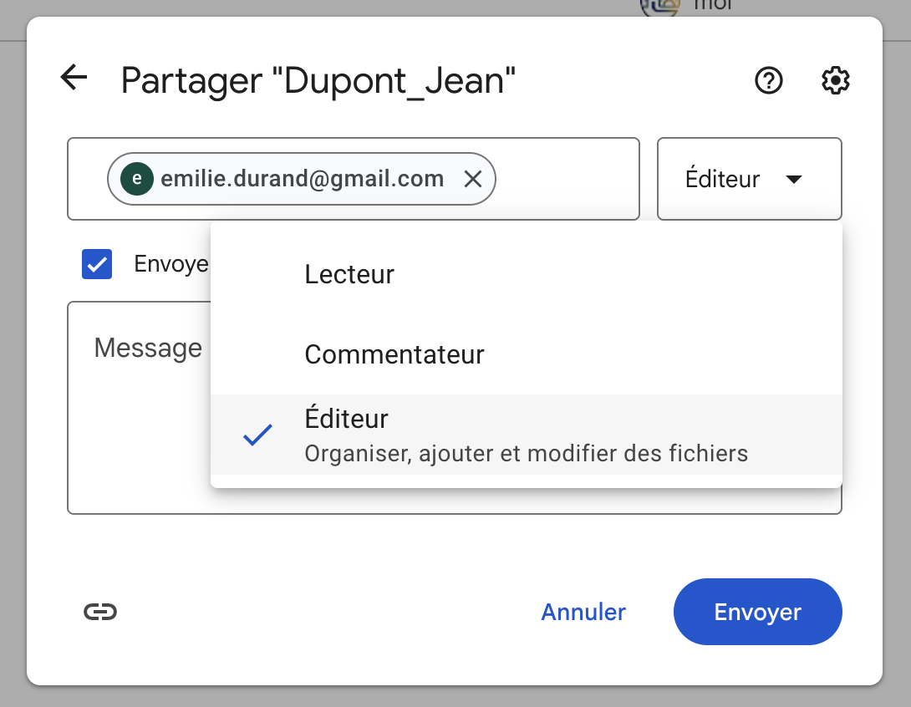This screenshot has height=707, width=911.
Task: Select the Éditeur option in the list
Action: (x=347, y=419)
